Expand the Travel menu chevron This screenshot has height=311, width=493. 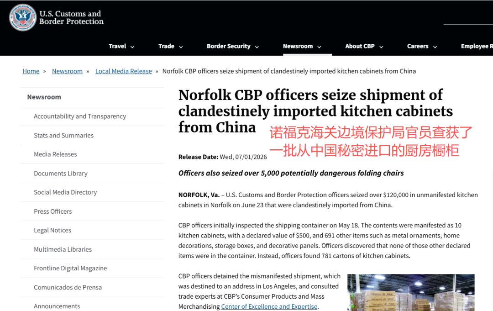(132, 47)
